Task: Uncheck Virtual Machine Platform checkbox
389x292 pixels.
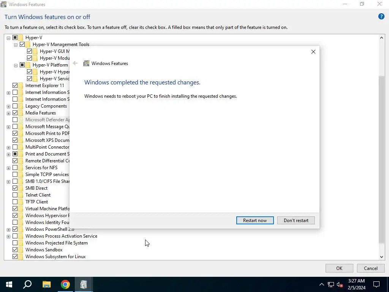Action: click(x=15, y=209)
